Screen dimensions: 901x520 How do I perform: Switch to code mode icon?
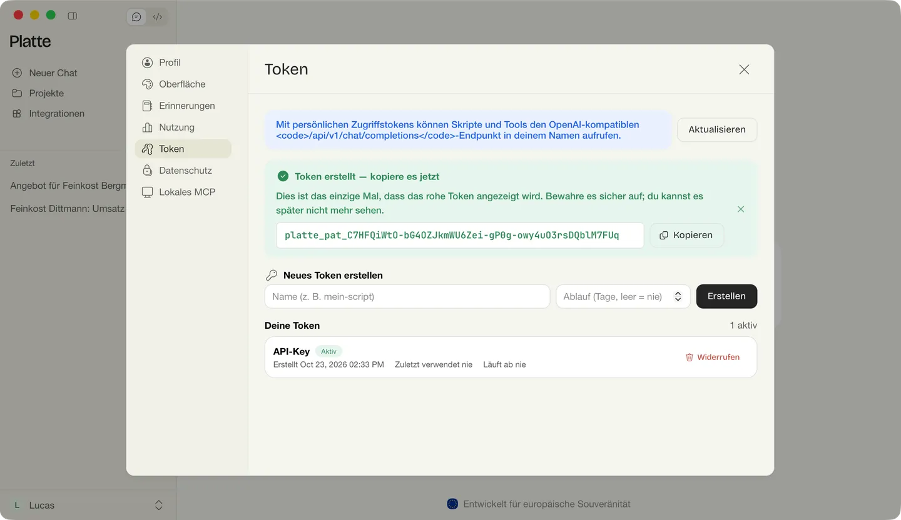(x=158, y=17)
